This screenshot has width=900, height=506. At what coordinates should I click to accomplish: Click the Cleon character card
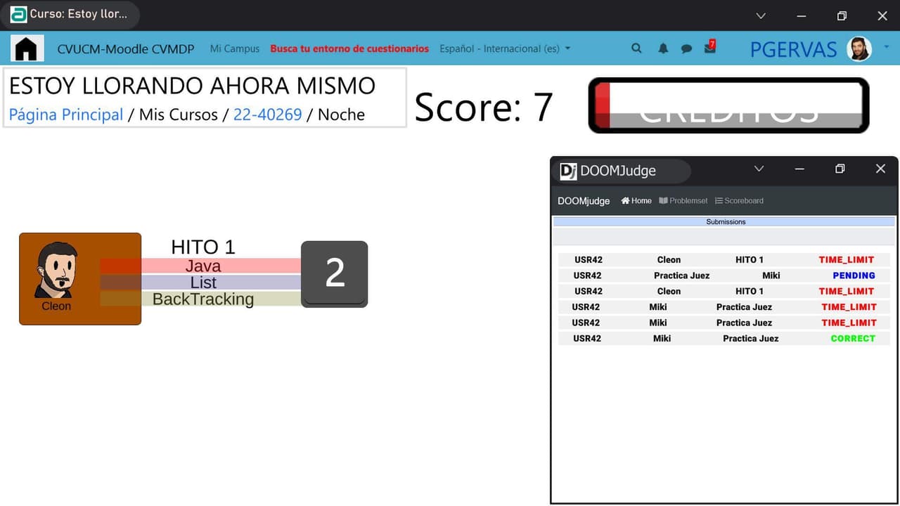[80, 279]
